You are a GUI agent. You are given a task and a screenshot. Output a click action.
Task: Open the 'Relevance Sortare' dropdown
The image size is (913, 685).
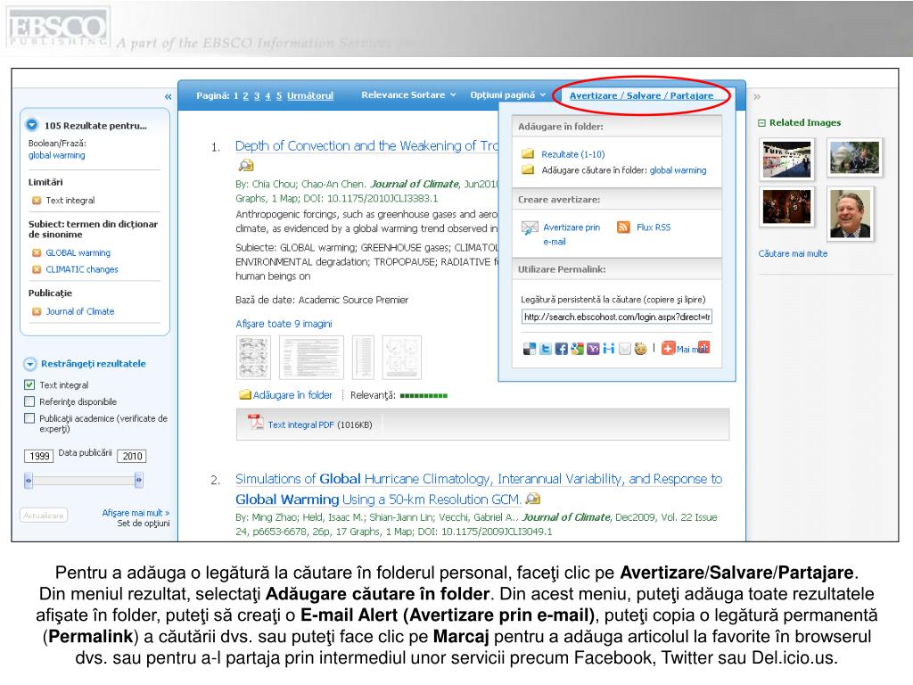tap(408, 95)
